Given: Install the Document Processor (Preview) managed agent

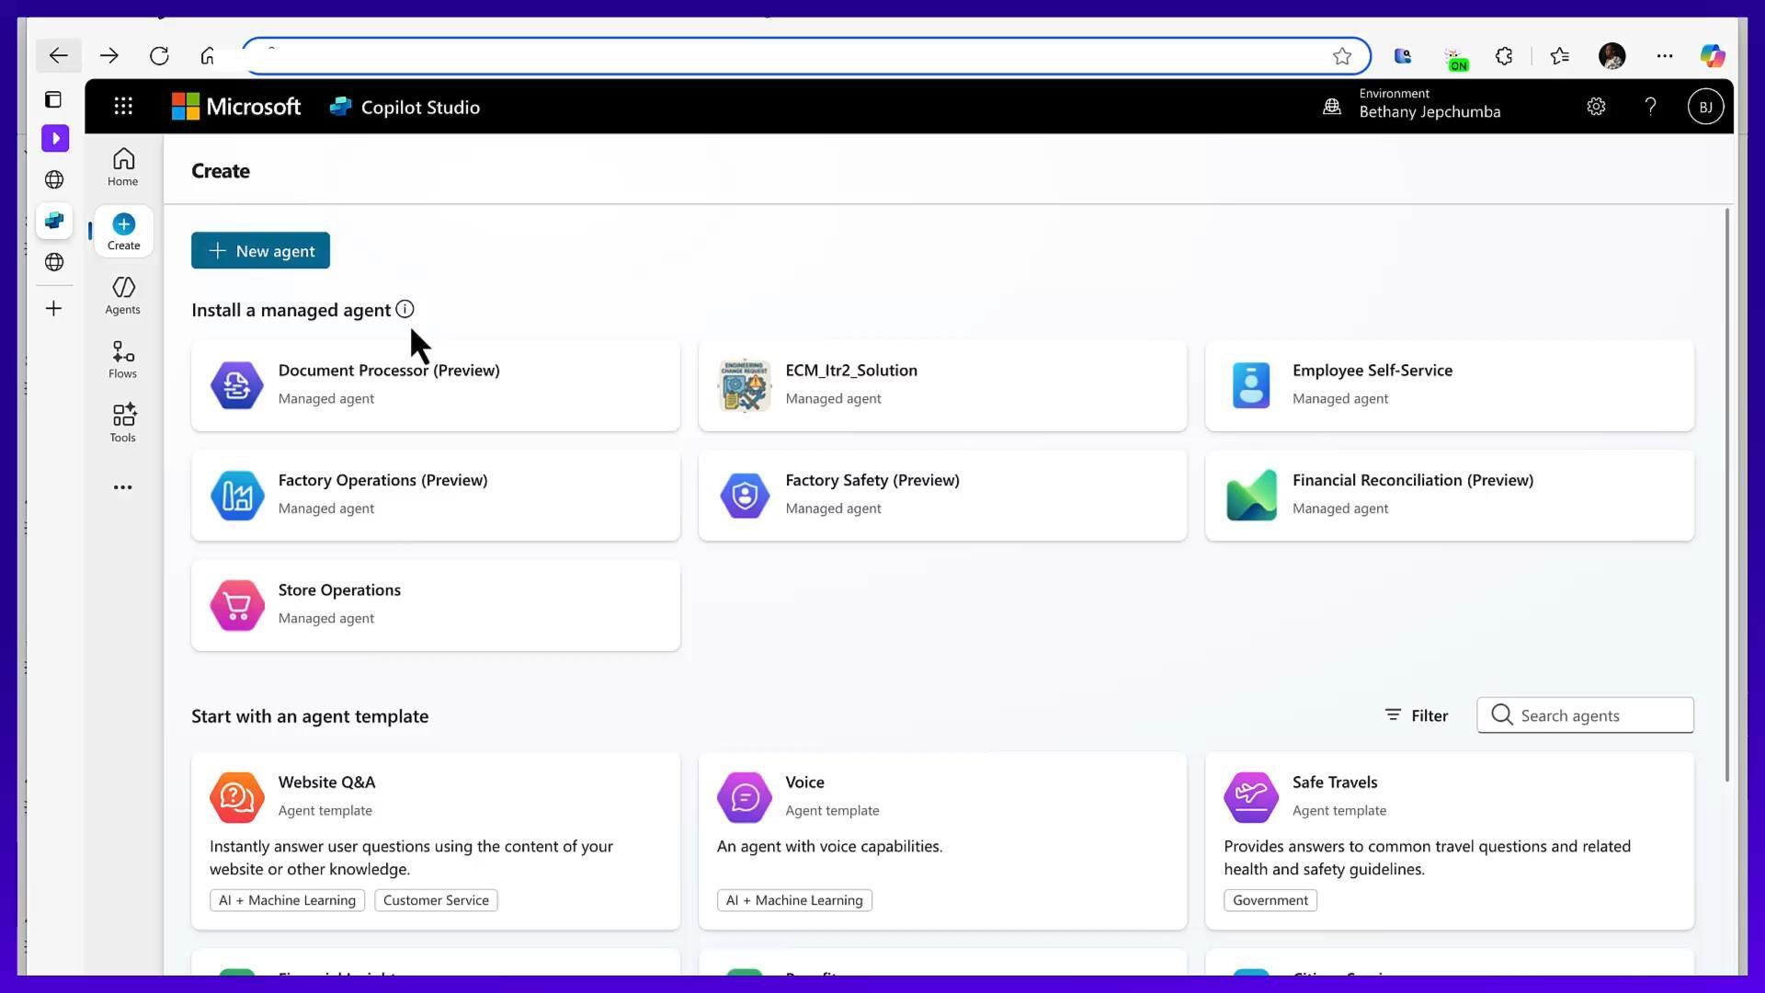Looking at the screenshot, I should tap(436, 385).
